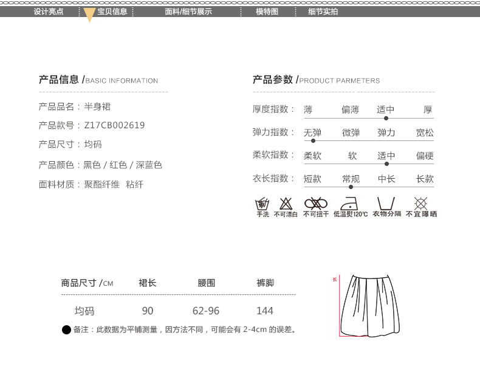This screenshot has width=480, height=383.
Task: Click 短款 on the length scale
Action: click(312, 179)
